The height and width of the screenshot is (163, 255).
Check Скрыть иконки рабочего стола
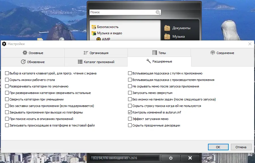coord(7,80)
